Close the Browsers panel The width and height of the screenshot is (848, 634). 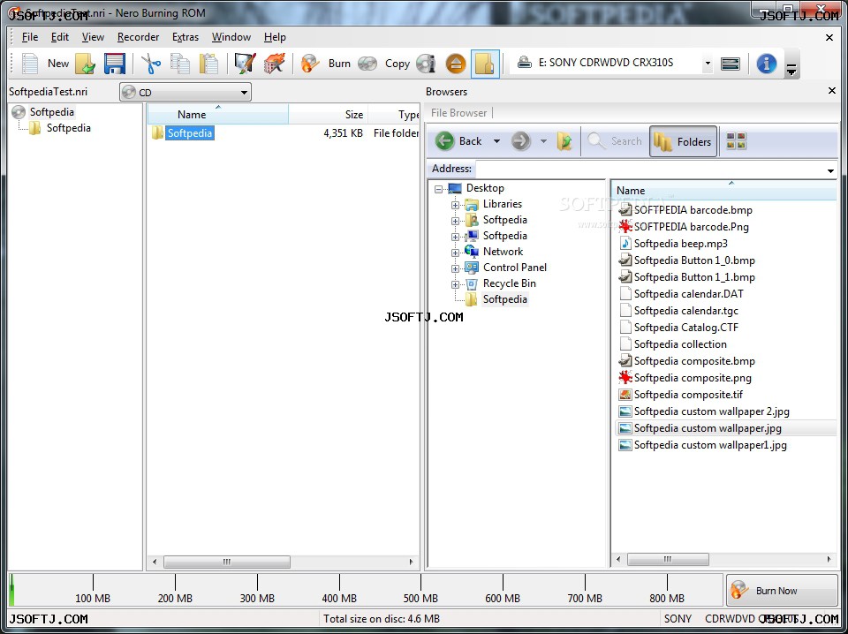832,91
